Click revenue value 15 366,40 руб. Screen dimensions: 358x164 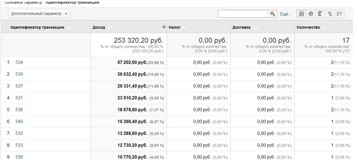[132, 122]
